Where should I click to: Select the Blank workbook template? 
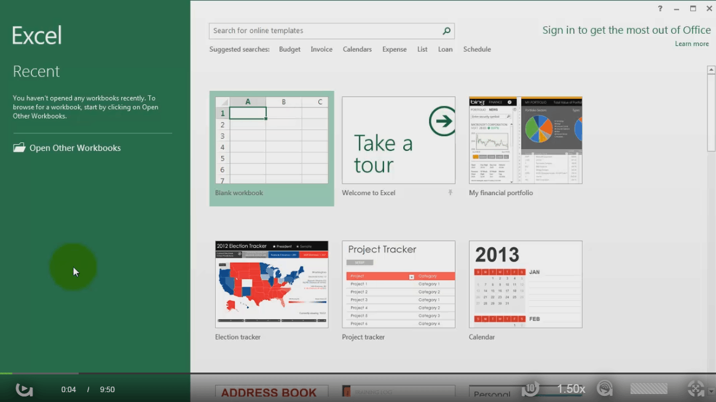[x=272, y=149]
